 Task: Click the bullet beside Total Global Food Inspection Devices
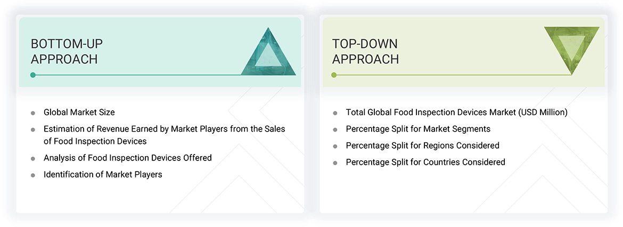click(335, 113)
